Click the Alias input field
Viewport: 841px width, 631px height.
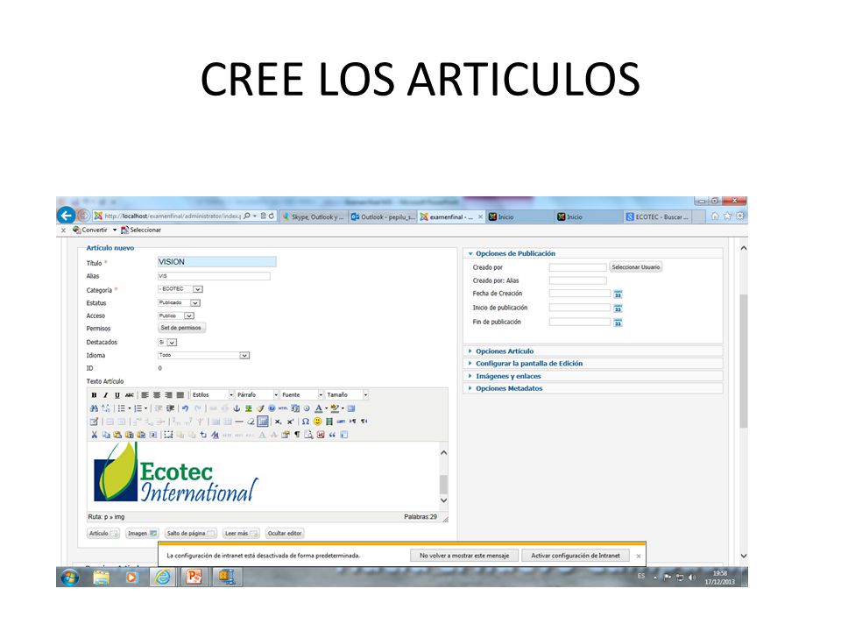point(214,276)
